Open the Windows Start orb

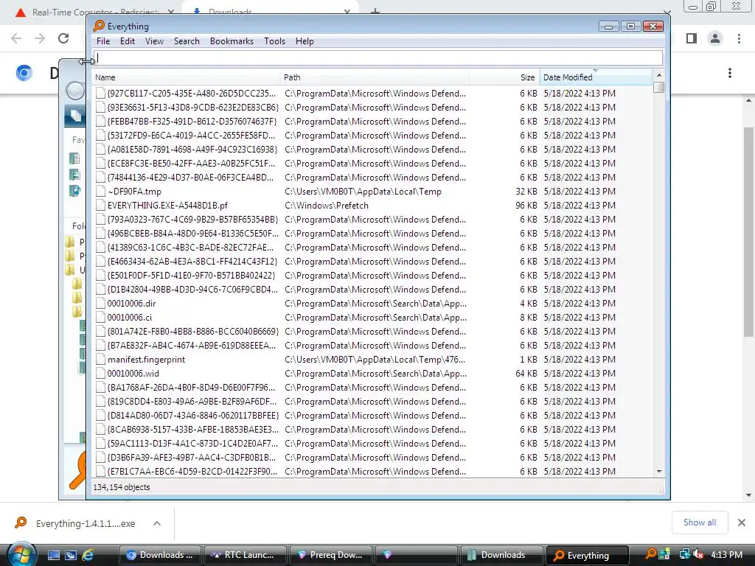(x=21, y=554)
